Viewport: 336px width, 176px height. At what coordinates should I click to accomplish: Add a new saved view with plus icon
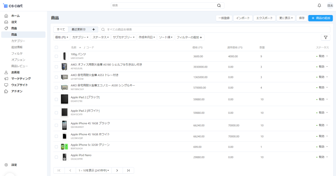point(93,29)
